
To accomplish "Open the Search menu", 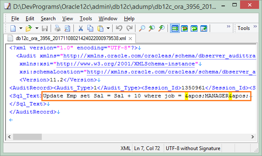I will coord(48,19).
